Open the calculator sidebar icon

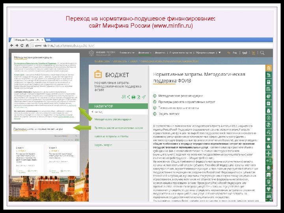point(269,82)
